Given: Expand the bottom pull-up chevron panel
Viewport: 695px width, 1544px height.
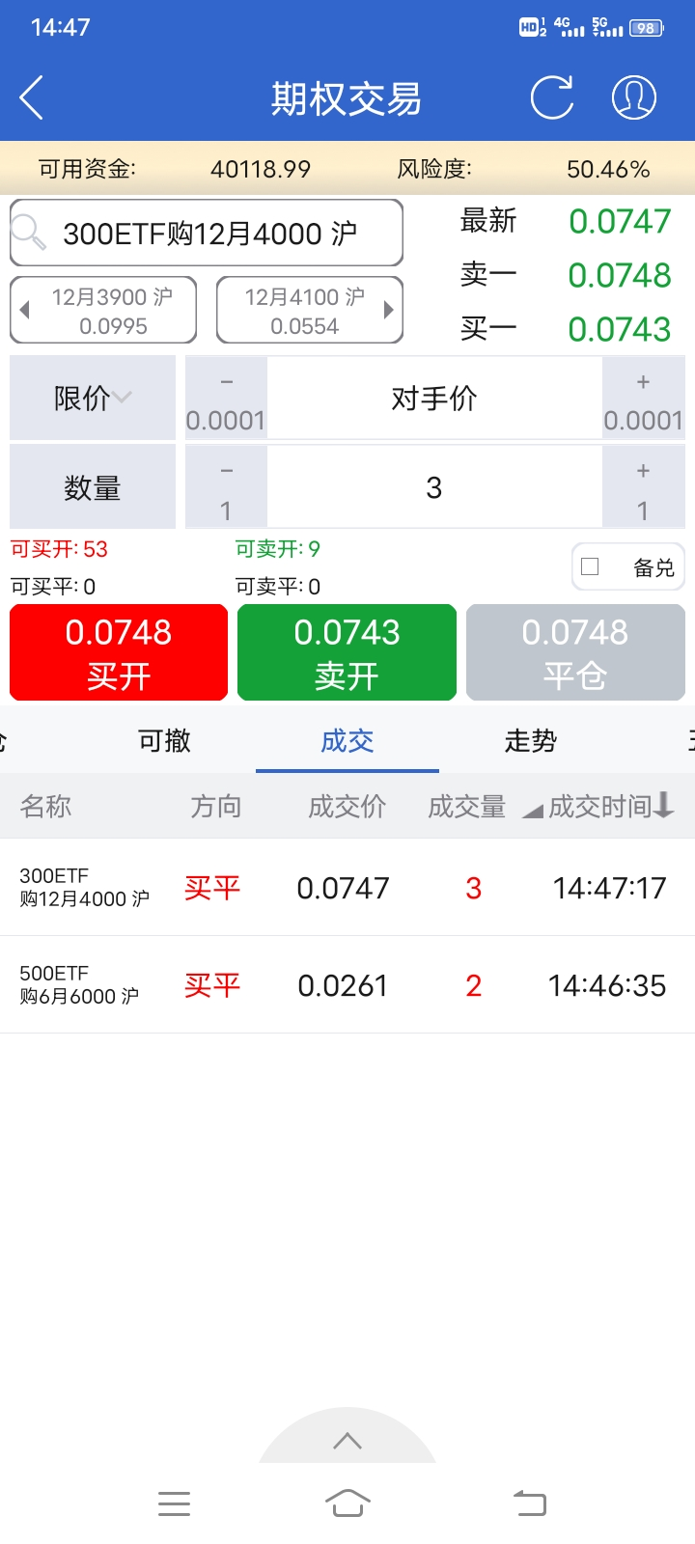Looking at the screenshot, I should tap(347, 1441).
